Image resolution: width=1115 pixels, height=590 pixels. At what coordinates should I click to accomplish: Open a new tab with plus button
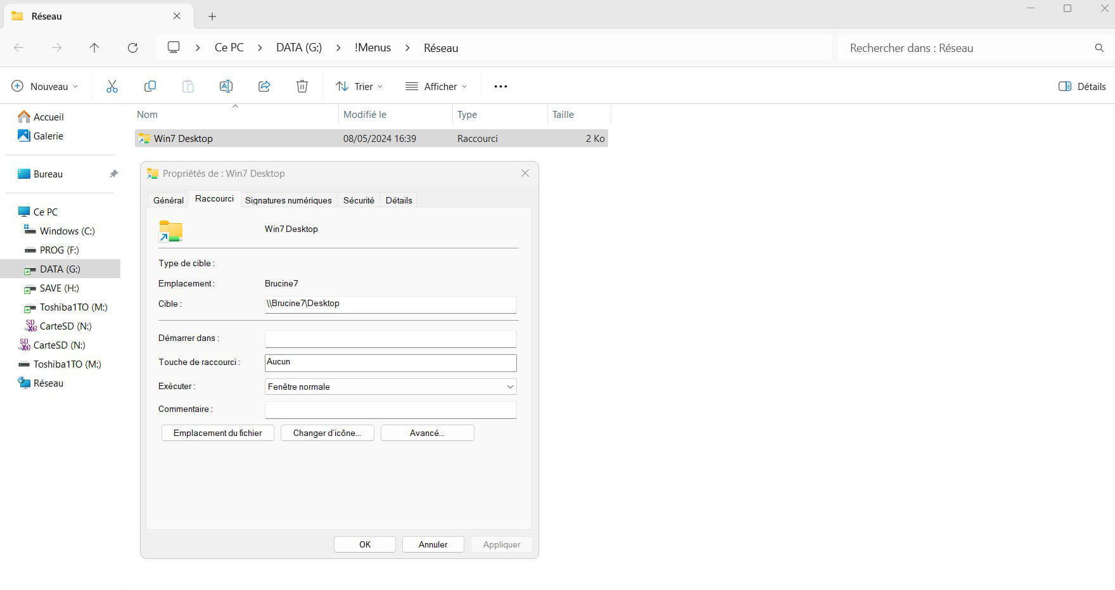coord(212,16)
